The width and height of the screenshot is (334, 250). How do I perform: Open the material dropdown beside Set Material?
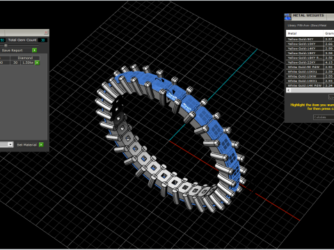point(10,144)
